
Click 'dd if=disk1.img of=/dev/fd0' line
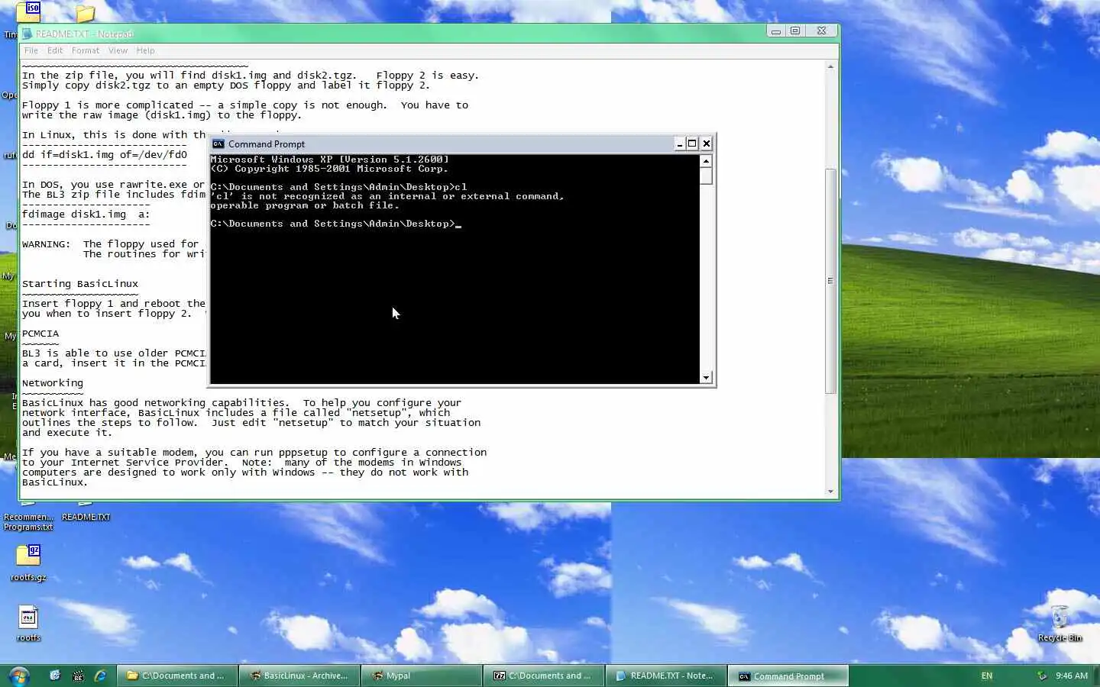coord(105,155)
